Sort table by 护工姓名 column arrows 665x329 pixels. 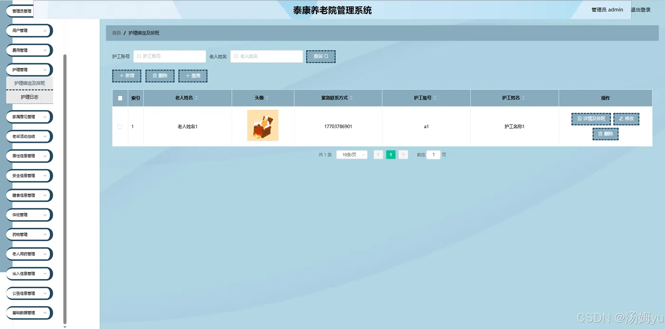pos(523,98)
